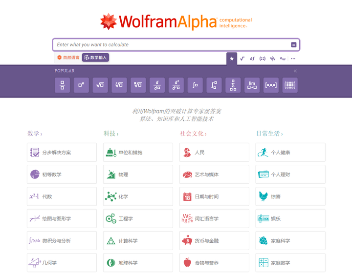The height and width of the screenshot is (274, 352).
Task: Open the calculus symbols tab
Action: click(x=252, y=59)
